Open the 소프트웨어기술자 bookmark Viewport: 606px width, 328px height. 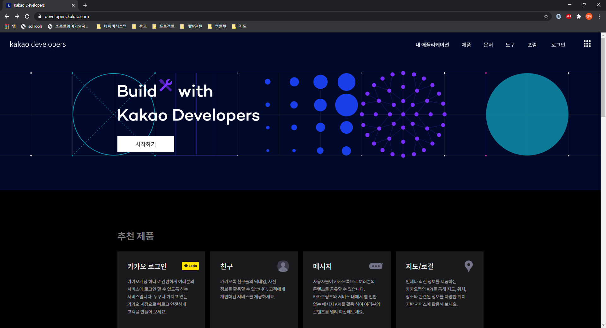(68, 26)
